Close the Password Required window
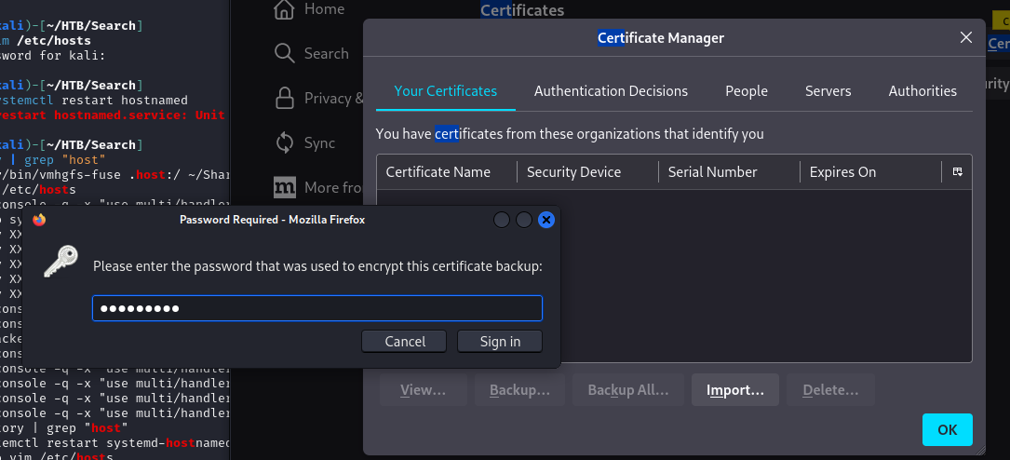 pos(546,221)
